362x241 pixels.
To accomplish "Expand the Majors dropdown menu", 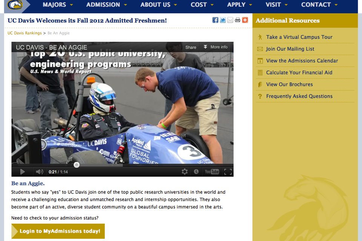I will pos(58,5).
